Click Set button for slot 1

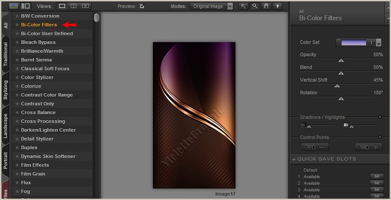click(377, 176)
